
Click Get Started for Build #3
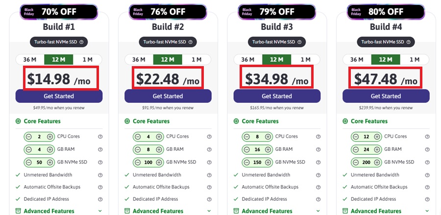277,96
